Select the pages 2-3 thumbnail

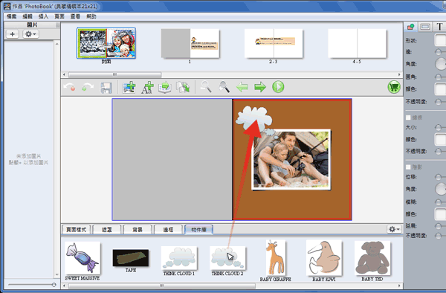coord(274,43)
